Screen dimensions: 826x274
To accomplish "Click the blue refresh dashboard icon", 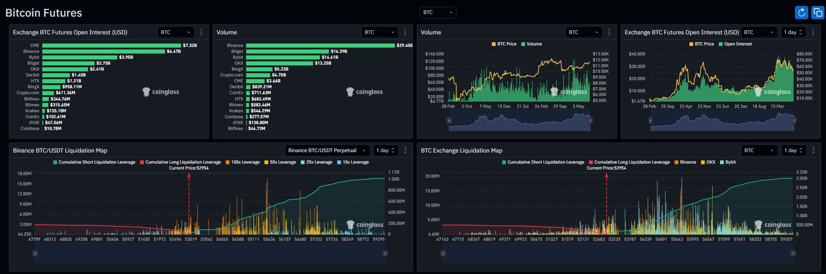I will 801,13.
